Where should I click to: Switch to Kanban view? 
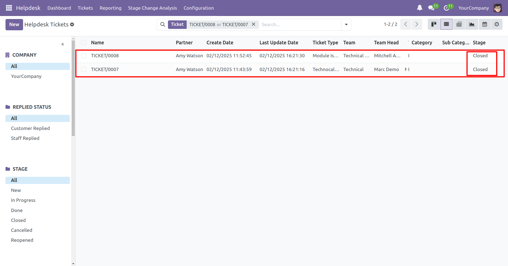(434, 25)
